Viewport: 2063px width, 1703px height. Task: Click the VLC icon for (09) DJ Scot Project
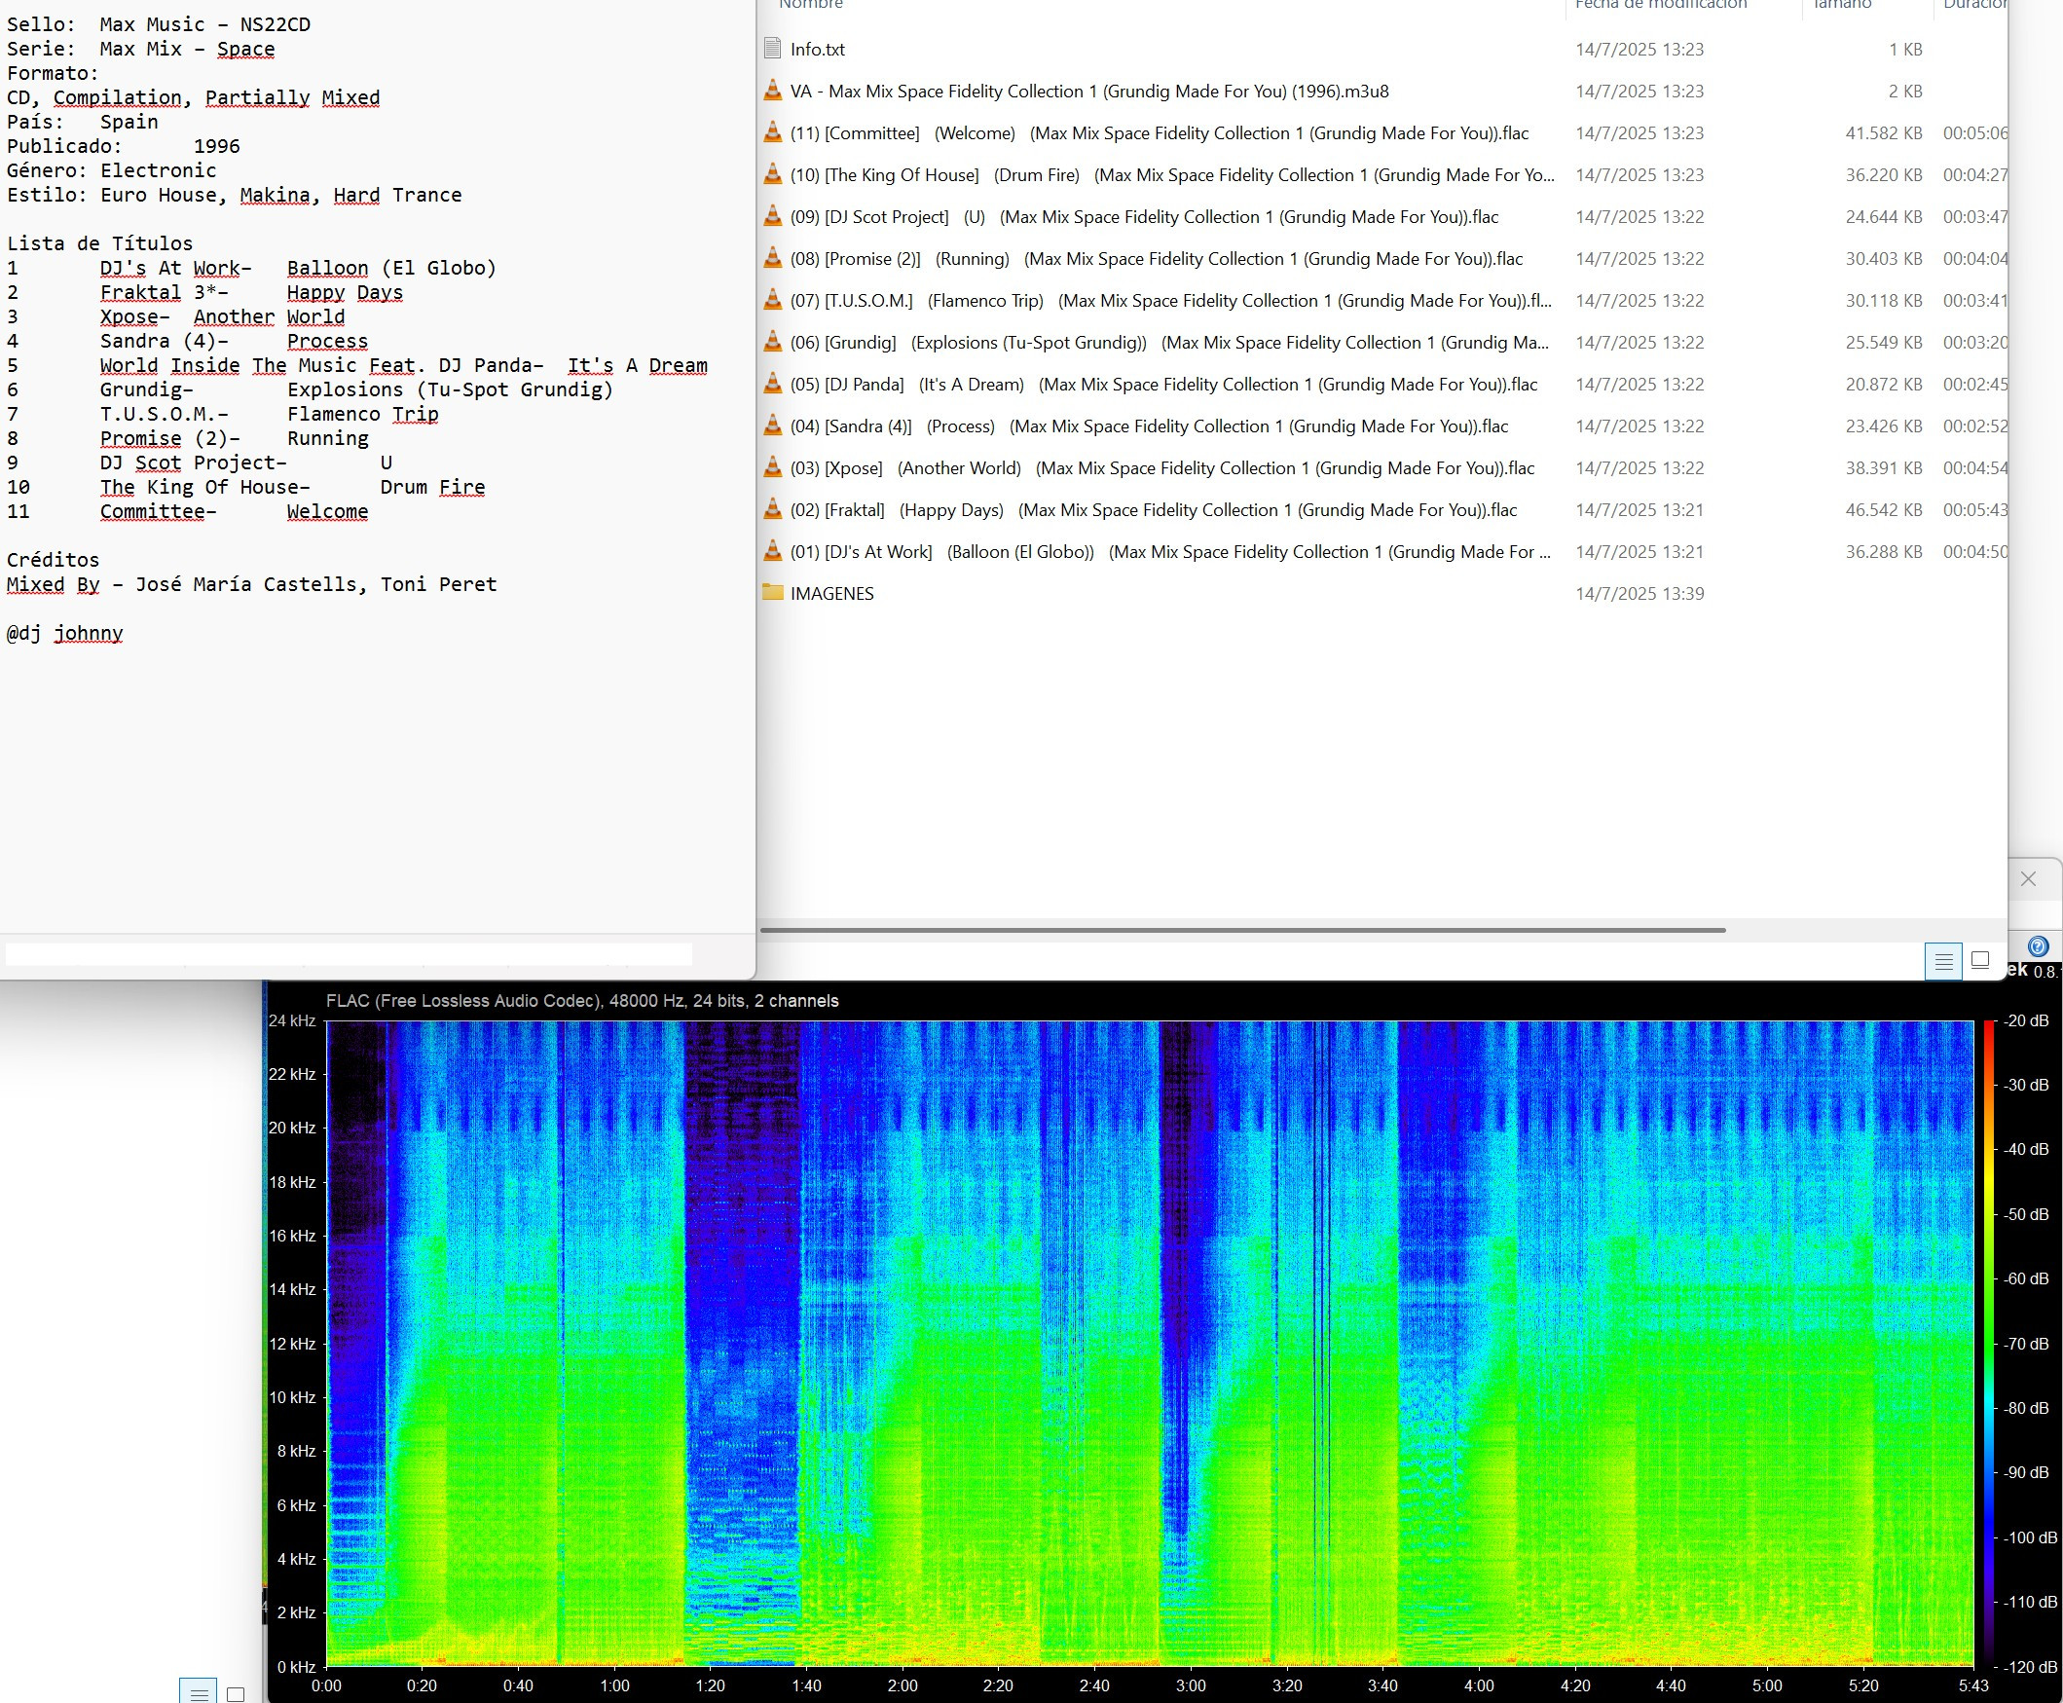tap(773, 217)
